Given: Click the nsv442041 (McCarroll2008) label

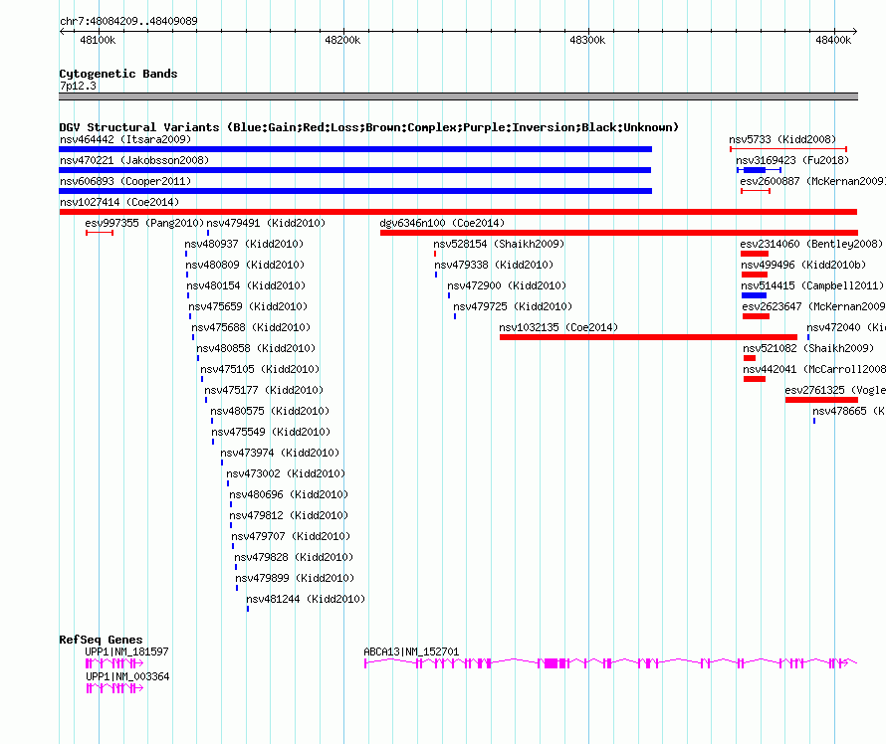Looking at the screenshot, I should pos(814,369).
